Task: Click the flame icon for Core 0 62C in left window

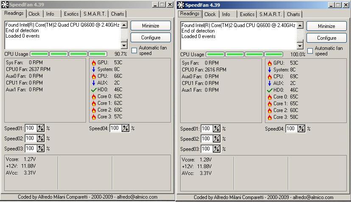Action: [94, 97]
